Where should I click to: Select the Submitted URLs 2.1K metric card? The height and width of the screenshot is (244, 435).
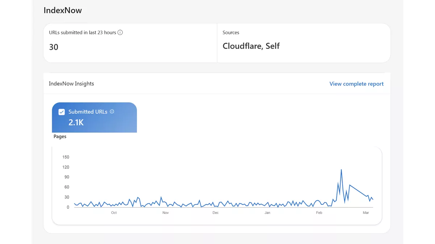pos(94,117)
